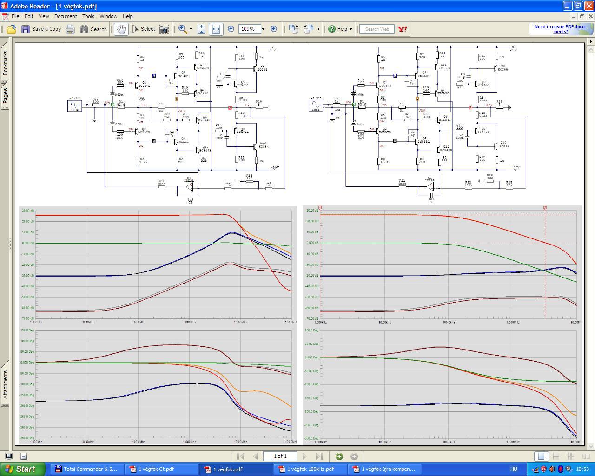Click the Adobe PDF document icon in menu bar
This screenshot has height=476, width=595.
click(5, 16)
